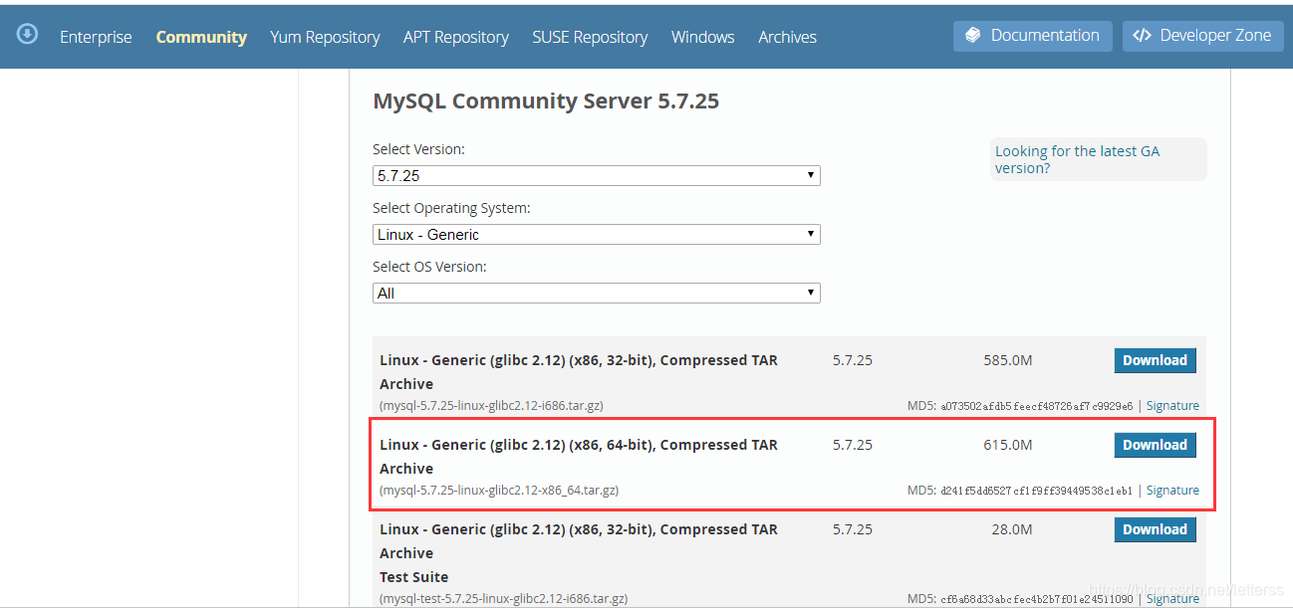Click version 5.7.25 in the 64-bit row
This screenshot has width=1293, height=608.
point(853,445)
